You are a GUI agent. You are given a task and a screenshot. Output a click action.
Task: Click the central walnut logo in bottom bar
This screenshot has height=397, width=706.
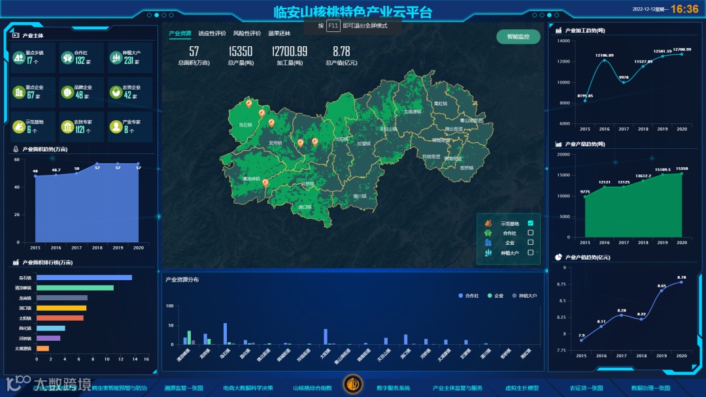(353, 385)
